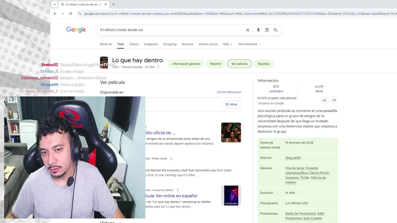
Task: Open Boldly Go Productions link
Action: pyautogui.click(x=300, y=214)
